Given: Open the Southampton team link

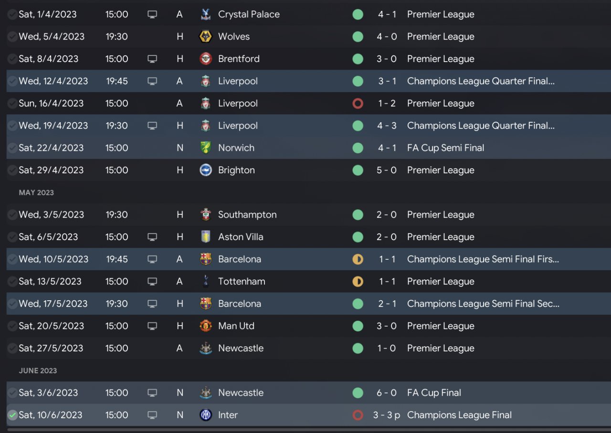Looking at the screenshot, I should point(247,215).
